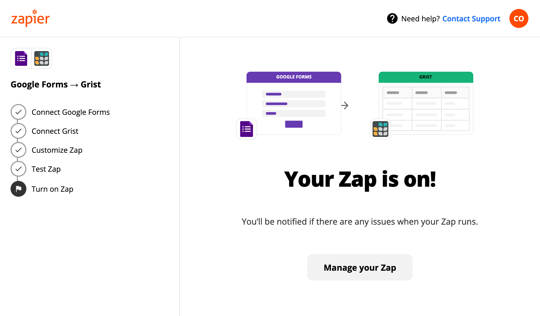Click the user avatar CO icon
The height and width of the screenshot is (316, 540).
(x=519, y=18)
